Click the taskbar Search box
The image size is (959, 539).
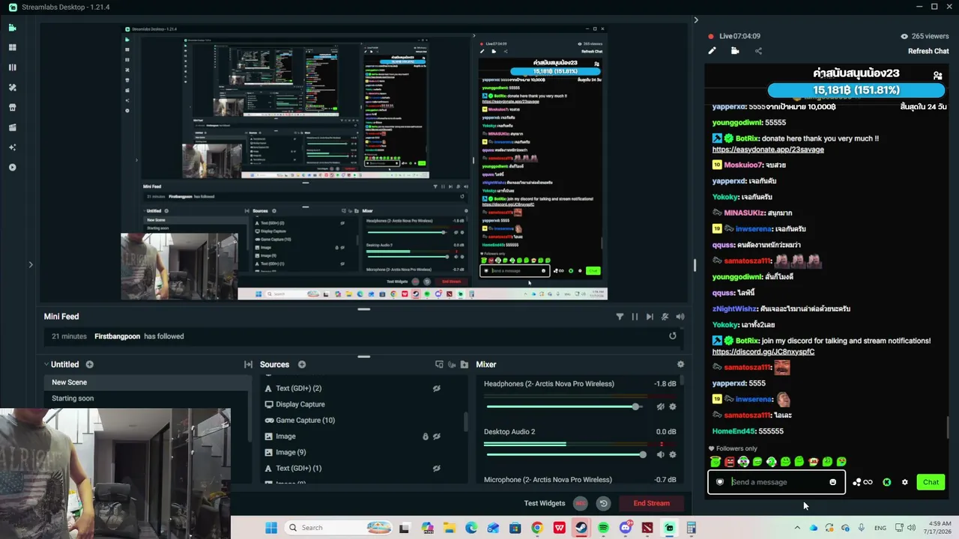point(338,528)
